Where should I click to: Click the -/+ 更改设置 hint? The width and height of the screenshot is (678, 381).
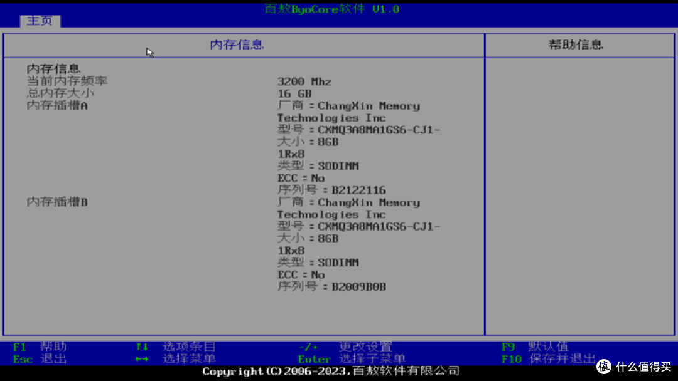345,347
